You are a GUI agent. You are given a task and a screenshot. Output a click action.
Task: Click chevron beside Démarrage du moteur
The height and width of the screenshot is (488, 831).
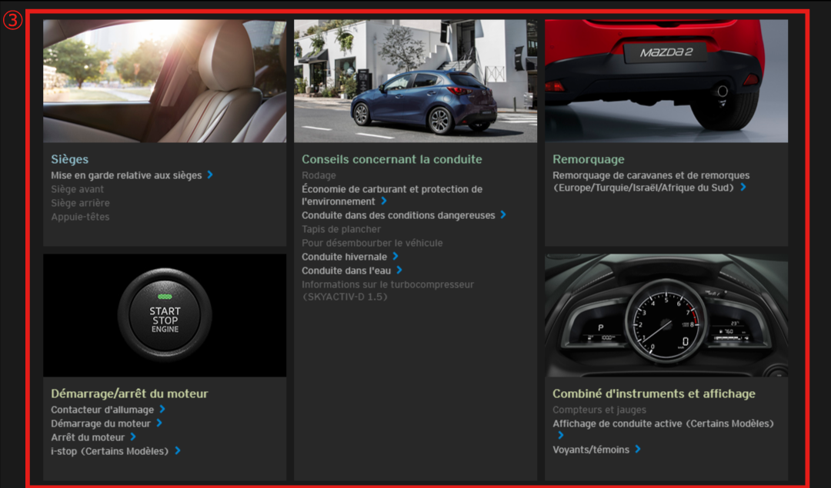point(159,423)
